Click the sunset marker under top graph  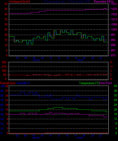pyautogui.click(x=80, y=60)
